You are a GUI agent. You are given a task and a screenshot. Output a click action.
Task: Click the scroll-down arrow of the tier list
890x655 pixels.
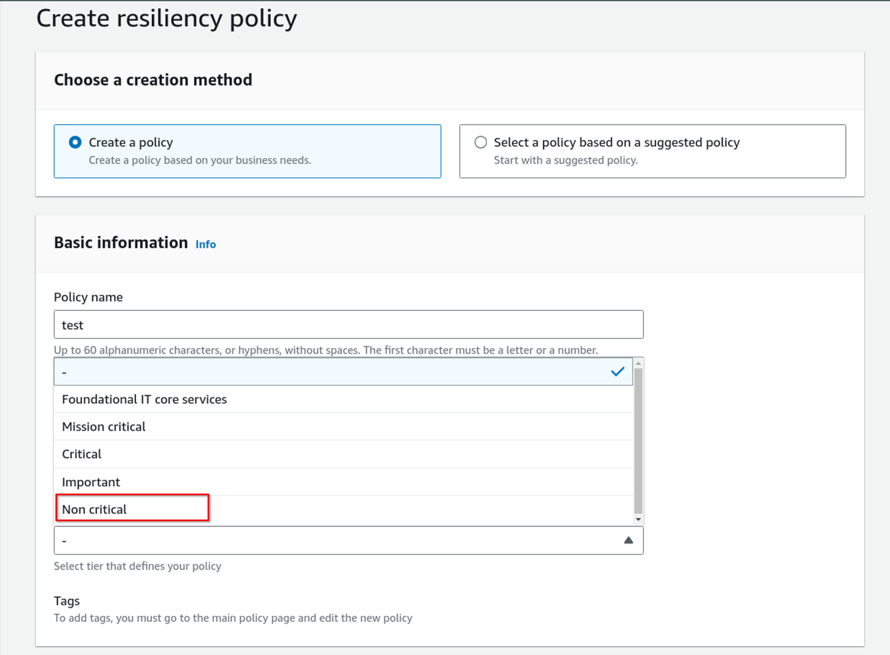coord(639,519)
